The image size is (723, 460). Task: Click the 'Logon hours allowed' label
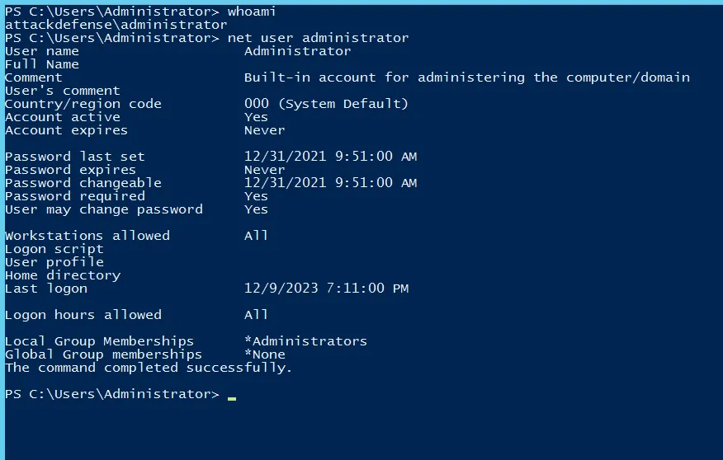click(x=83, y=315)
